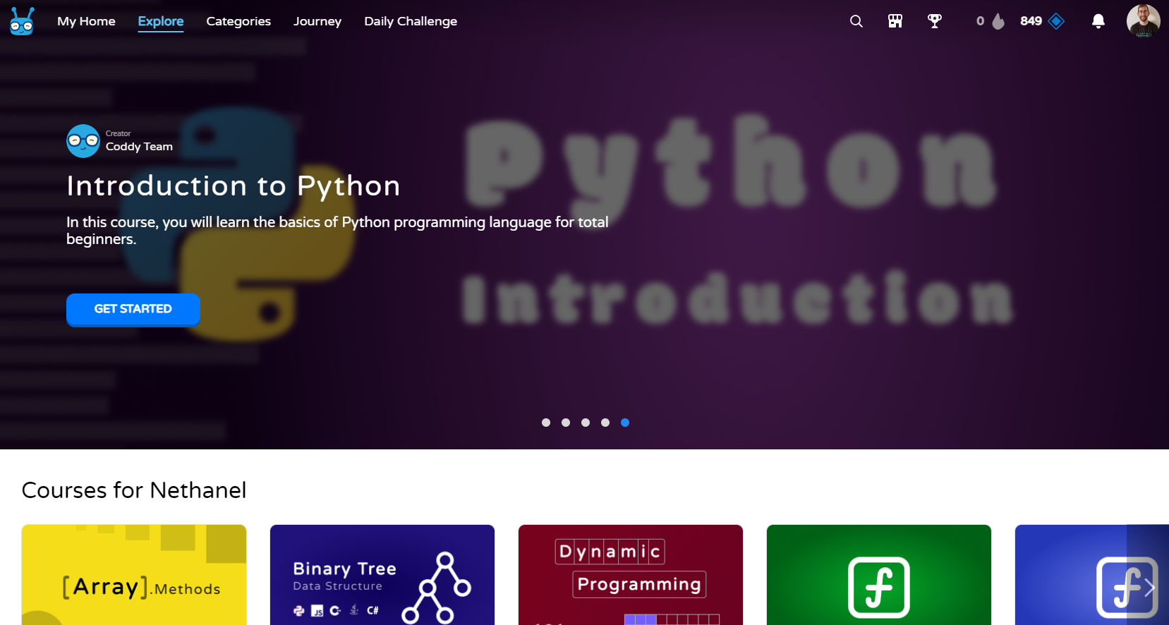Open the Array Methods course card
The width and height of the screenshot is (1169, 625).
point(134,575)
